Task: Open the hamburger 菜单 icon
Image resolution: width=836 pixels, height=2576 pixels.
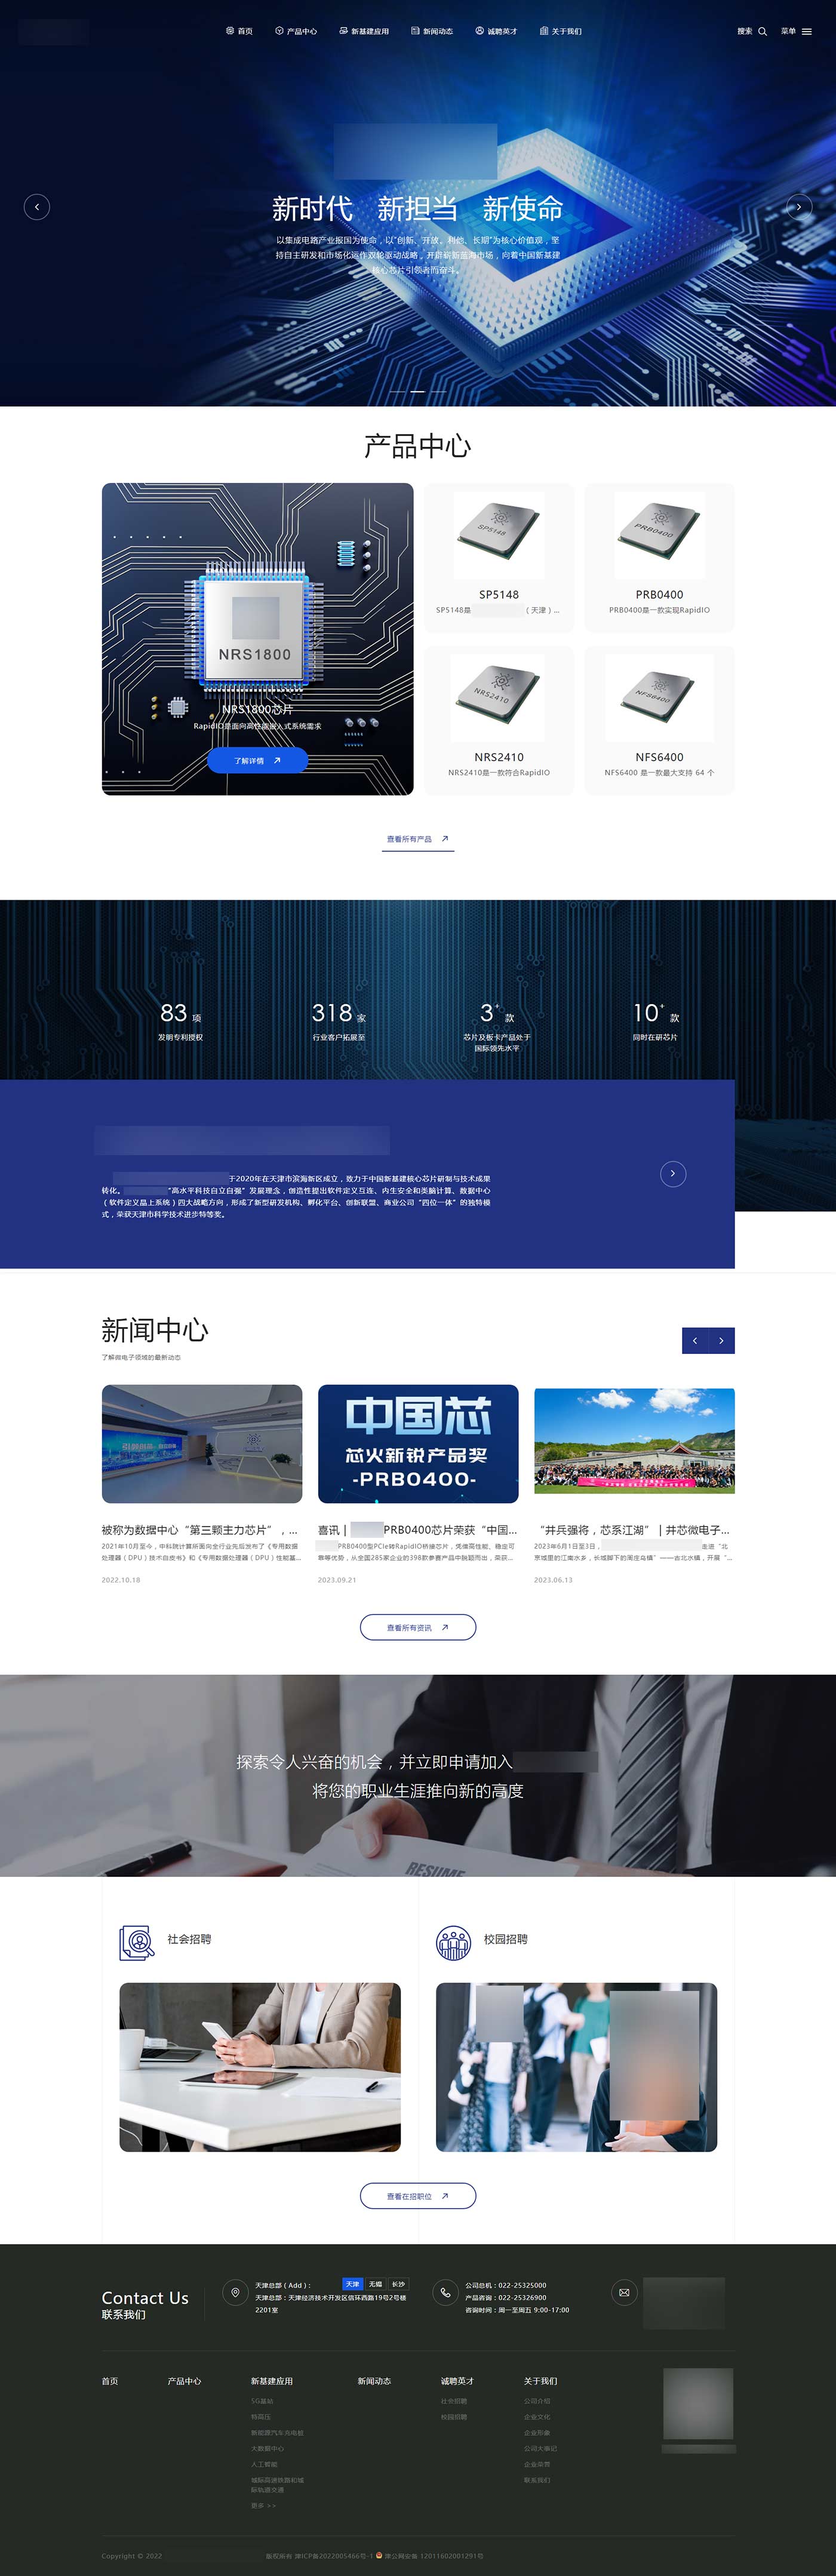Action: tap(806, 31)
